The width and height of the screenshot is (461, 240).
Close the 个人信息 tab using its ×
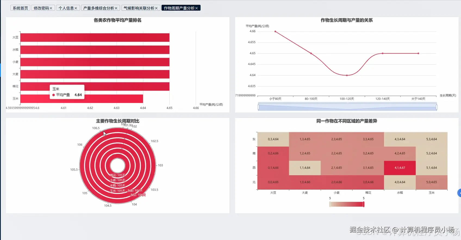76,8
